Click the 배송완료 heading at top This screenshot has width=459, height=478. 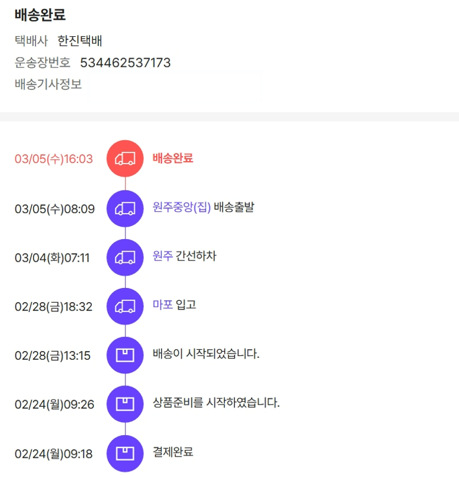[40, 15]
